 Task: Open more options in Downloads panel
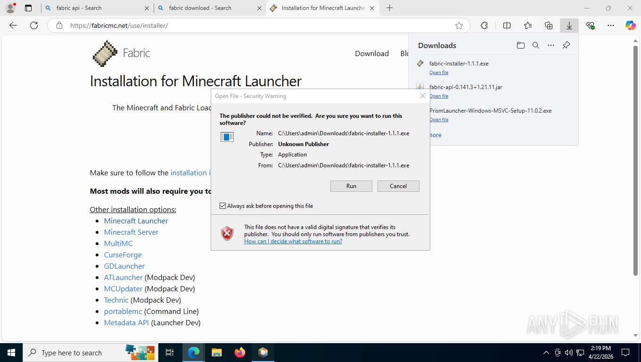tap(551, 45)
